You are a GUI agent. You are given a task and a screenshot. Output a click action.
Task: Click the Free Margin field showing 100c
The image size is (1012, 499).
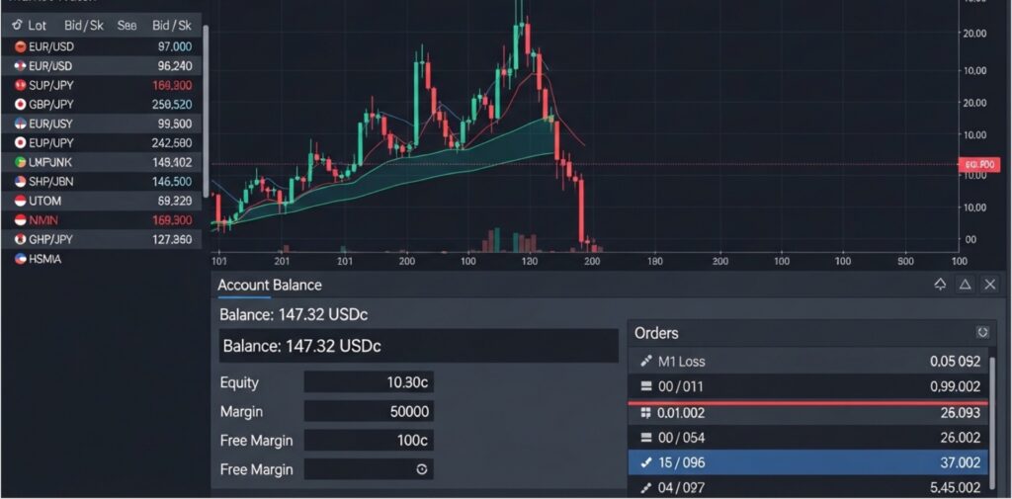(369, 441)
